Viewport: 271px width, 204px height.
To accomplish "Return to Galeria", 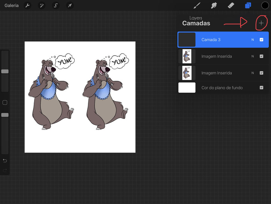I will pyautogui.click(x=11, y=5).
